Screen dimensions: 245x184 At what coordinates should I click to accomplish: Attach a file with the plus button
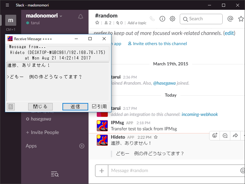pos(101,171)
